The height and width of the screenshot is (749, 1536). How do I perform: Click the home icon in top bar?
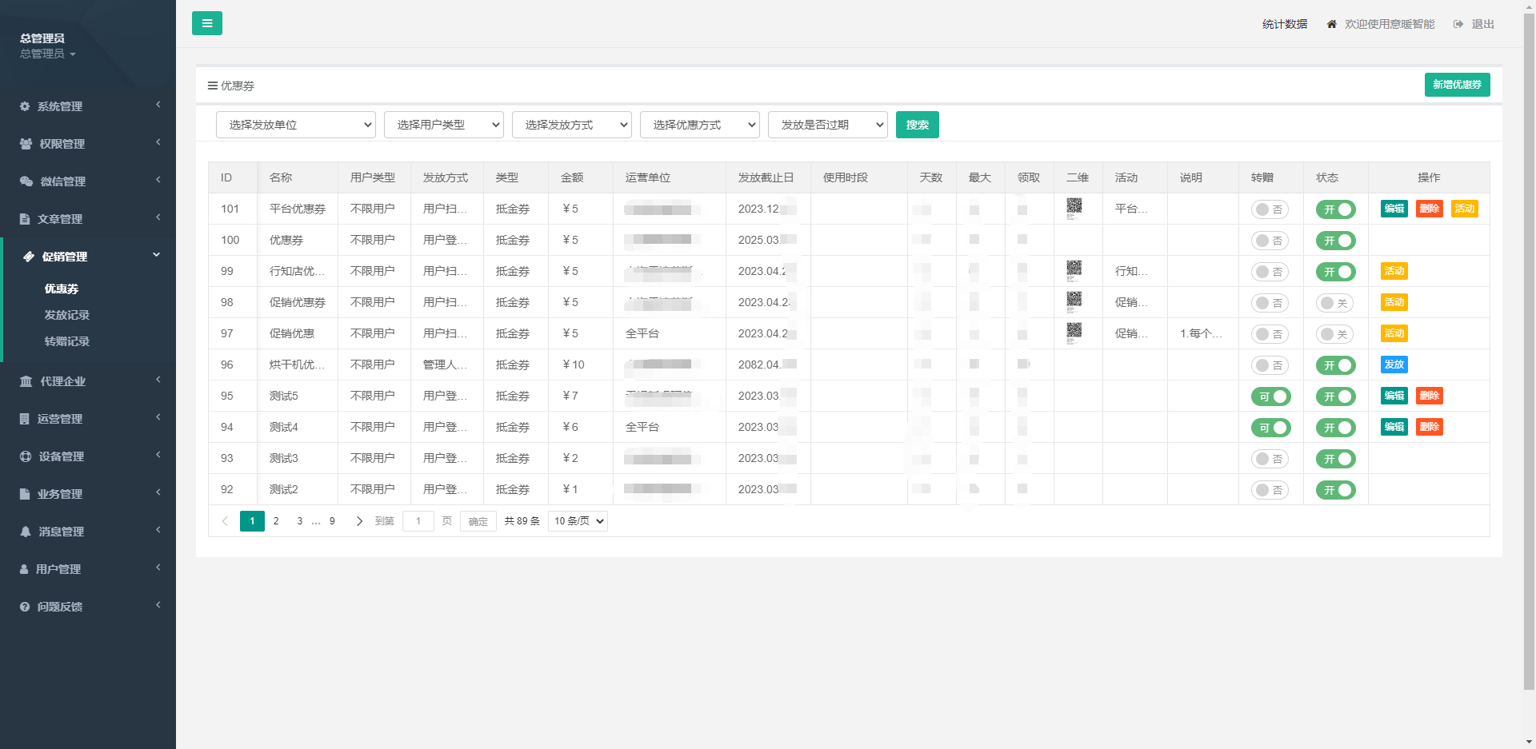tap(1331, 25)
